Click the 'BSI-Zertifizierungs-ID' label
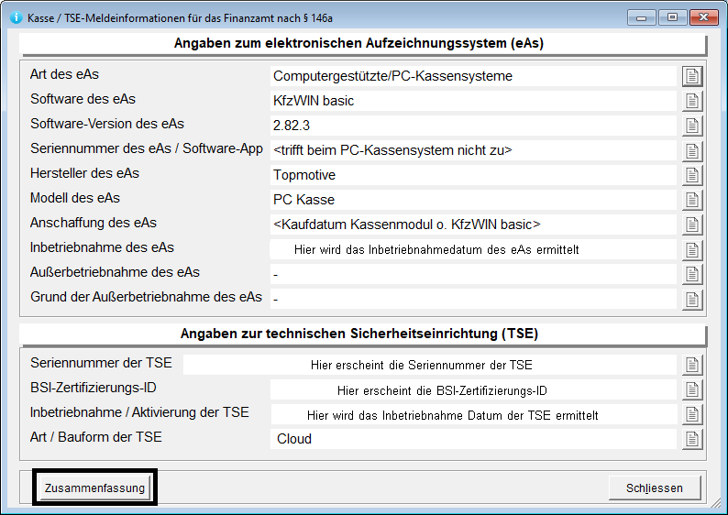This screenshot has width=728, height=515. 94,388
